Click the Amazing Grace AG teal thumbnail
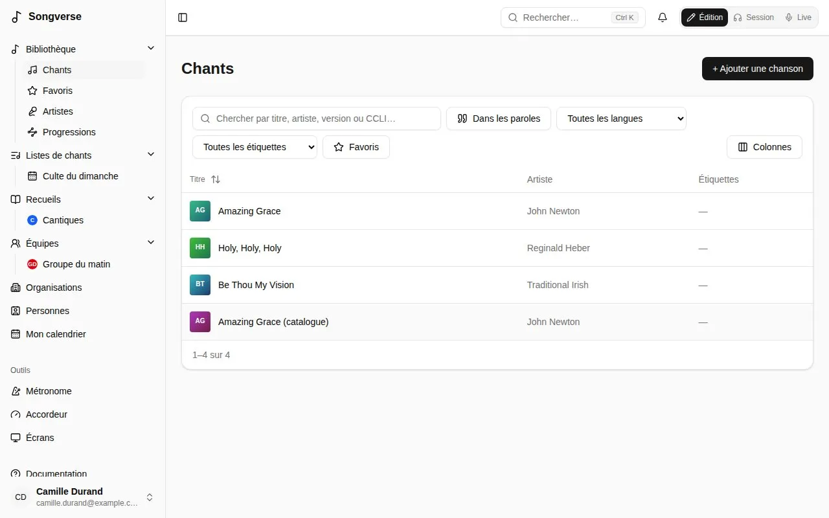The width and height of the screenshot is (829, 518). (x=200, y=211)
